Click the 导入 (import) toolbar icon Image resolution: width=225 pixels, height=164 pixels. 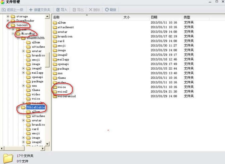[x=58, y=10]
